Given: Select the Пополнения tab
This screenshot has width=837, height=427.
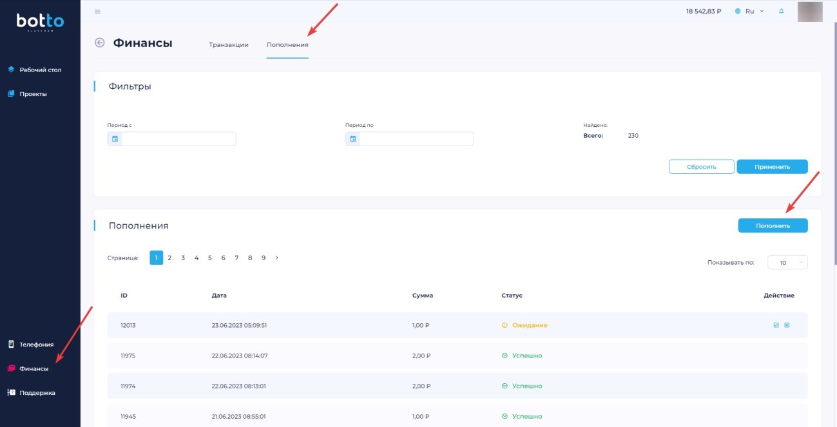Looking at the screenshot, I should (x=287, y=45).
